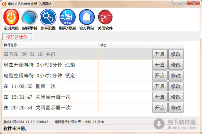Click the 执行任务 column header
The height and width of the screenshot is (134, 202).
[x=50, y=45]
